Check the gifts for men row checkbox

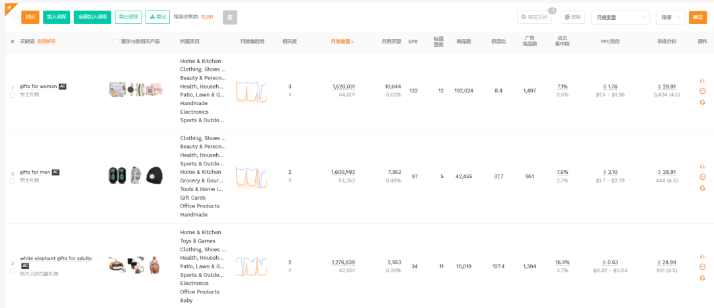pos(13,180)
